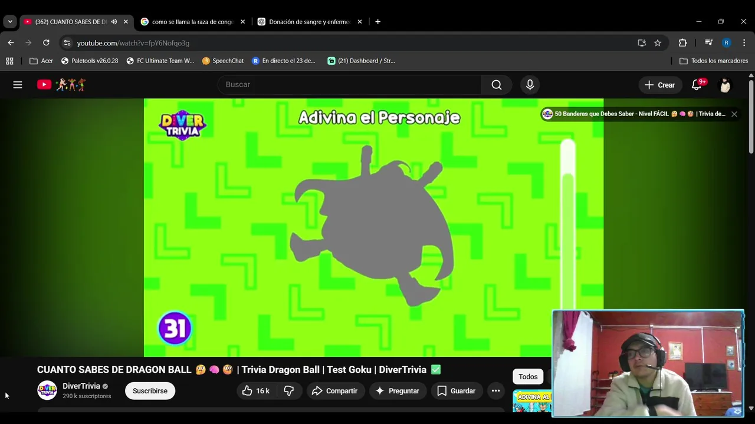Start voice search with microphone icon

point(530,85)
